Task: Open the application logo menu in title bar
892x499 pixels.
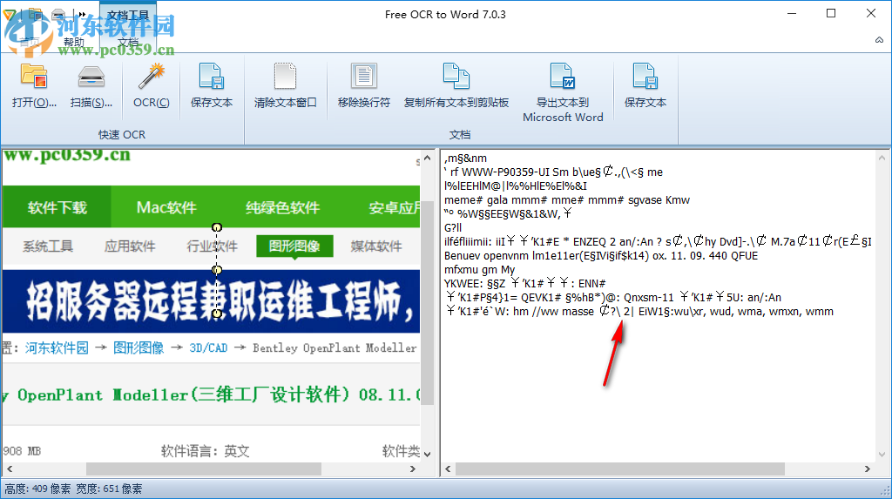Action: pyautogui.click(x=9, y=14)
